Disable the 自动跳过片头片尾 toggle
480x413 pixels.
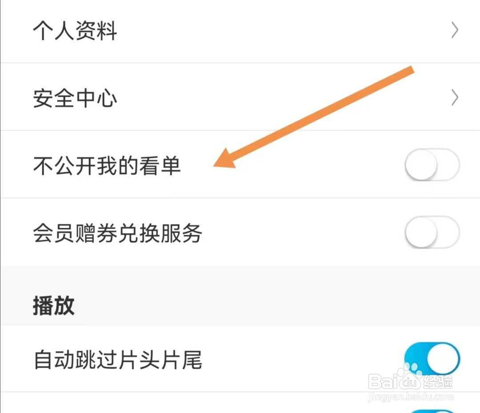pyautogui.click(x=432, y=359)
